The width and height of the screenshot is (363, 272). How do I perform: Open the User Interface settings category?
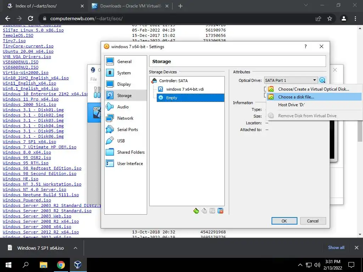pos(125,163)
